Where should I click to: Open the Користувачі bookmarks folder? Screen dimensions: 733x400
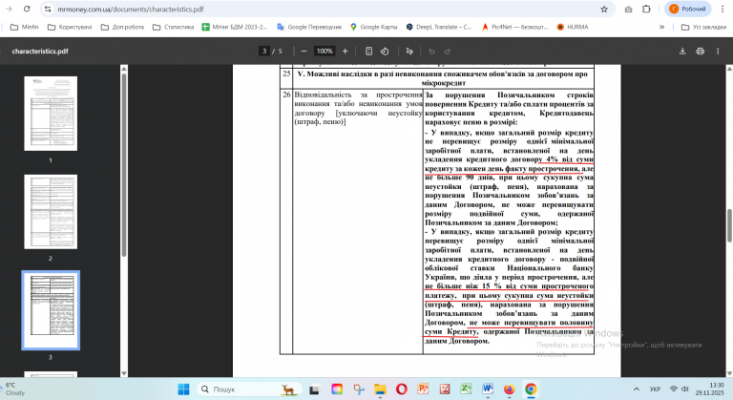click(x=70, y=27)
